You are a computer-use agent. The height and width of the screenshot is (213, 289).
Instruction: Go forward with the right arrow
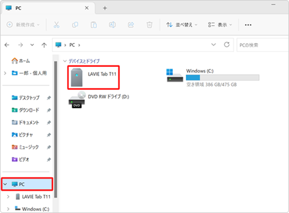point(20,45)
